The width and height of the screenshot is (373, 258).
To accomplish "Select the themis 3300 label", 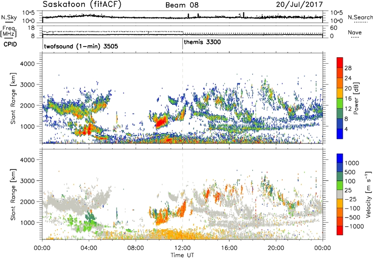I will click(202, 42).
